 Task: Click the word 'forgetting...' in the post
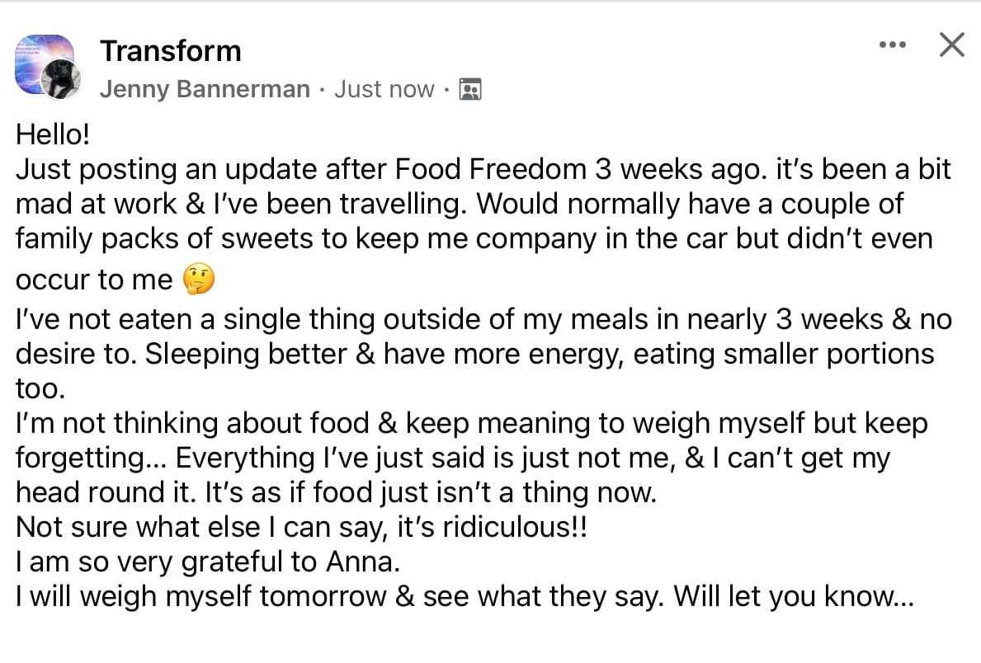point(92,458)
